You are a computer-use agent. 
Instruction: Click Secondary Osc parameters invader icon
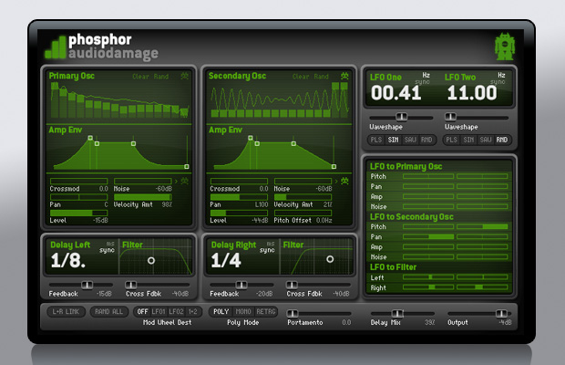pos(344,181)
